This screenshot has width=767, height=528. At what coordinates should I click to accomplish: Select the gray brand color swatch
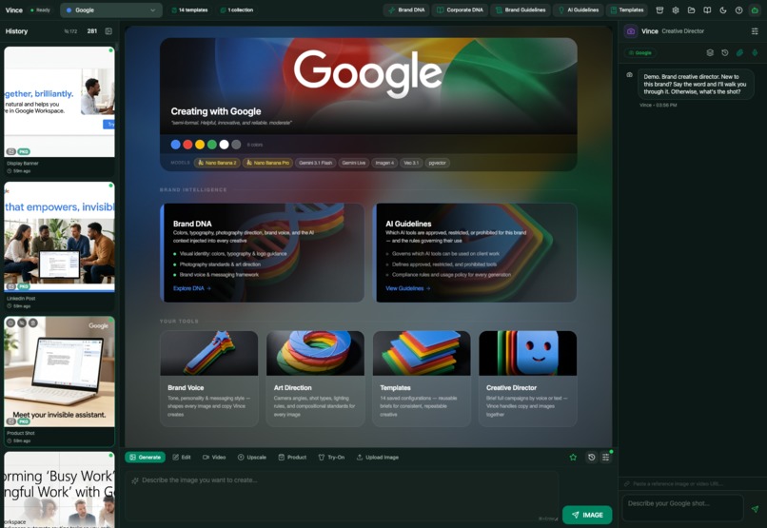click(x=236, y=145)
